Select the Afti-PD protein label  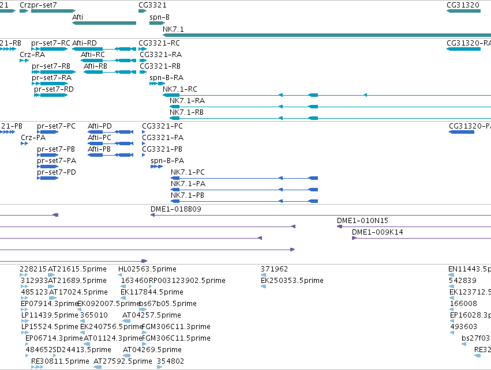[x=100, y=126]
